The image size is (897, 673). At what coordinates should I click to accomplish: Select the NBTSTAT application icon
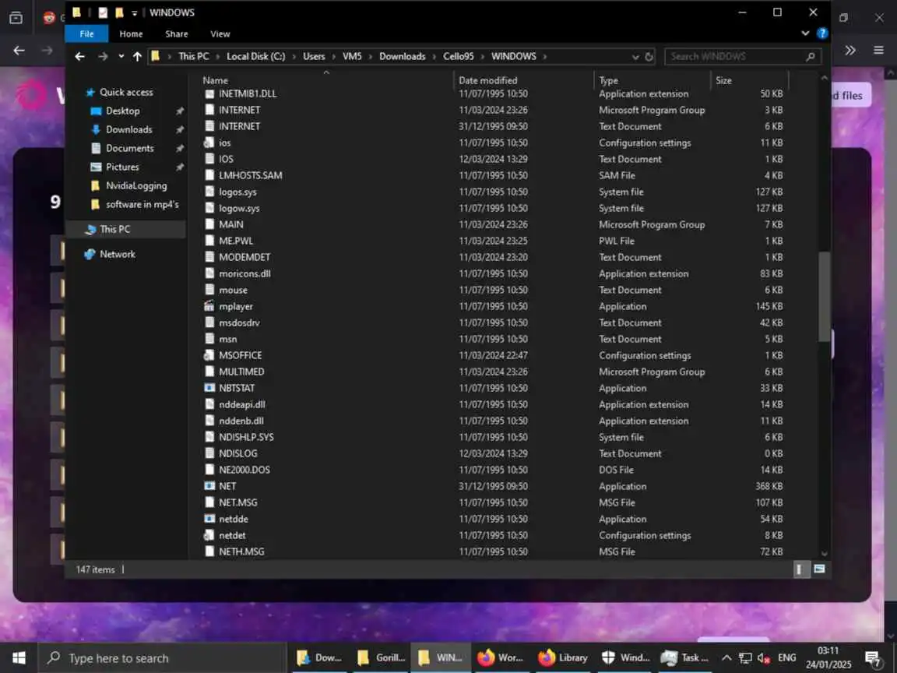[209, 388]
